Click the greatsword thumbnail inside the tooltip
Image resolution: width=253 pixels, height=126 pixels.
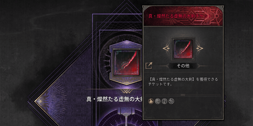tap(183, 49)
